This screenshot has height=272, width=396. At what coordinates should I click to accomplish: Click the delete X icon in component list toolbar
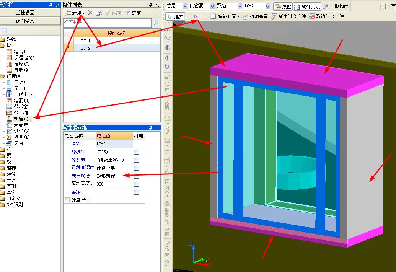[x=90, y=13]
